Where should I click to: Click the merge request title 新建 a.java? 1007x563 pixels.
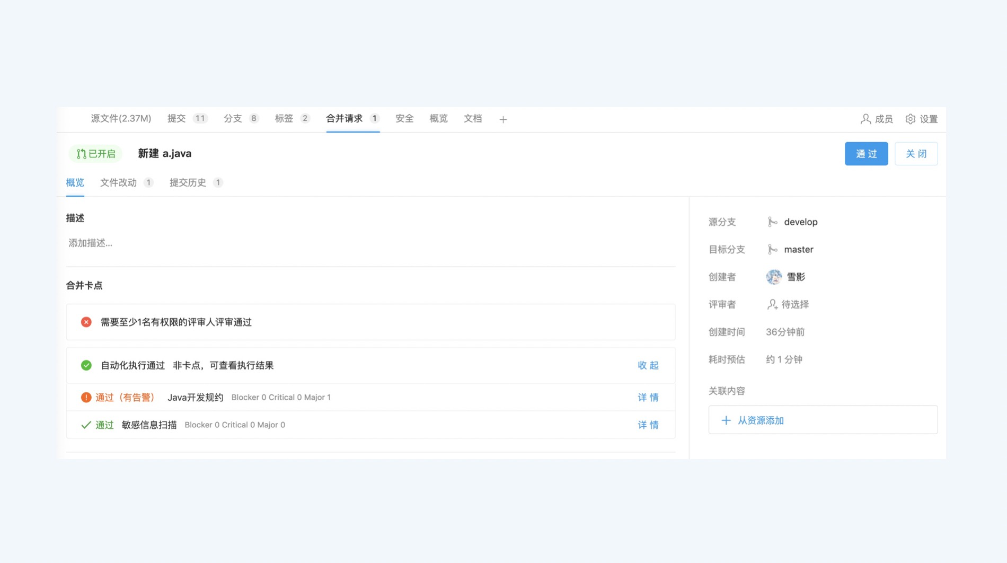[x=165, y=154]
